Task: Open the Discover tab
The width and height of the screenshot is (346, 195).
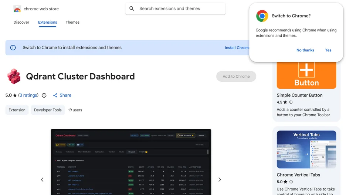Action: coord(21,22)
